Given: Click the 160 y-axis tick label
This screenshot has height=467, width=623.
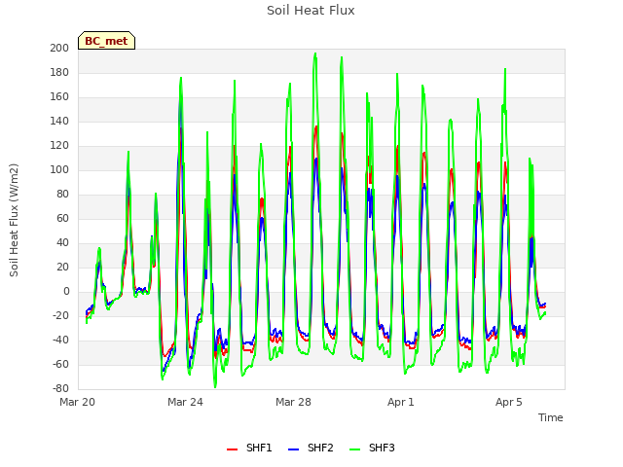Looking at the screenshot, I should (x=59, y=97).
